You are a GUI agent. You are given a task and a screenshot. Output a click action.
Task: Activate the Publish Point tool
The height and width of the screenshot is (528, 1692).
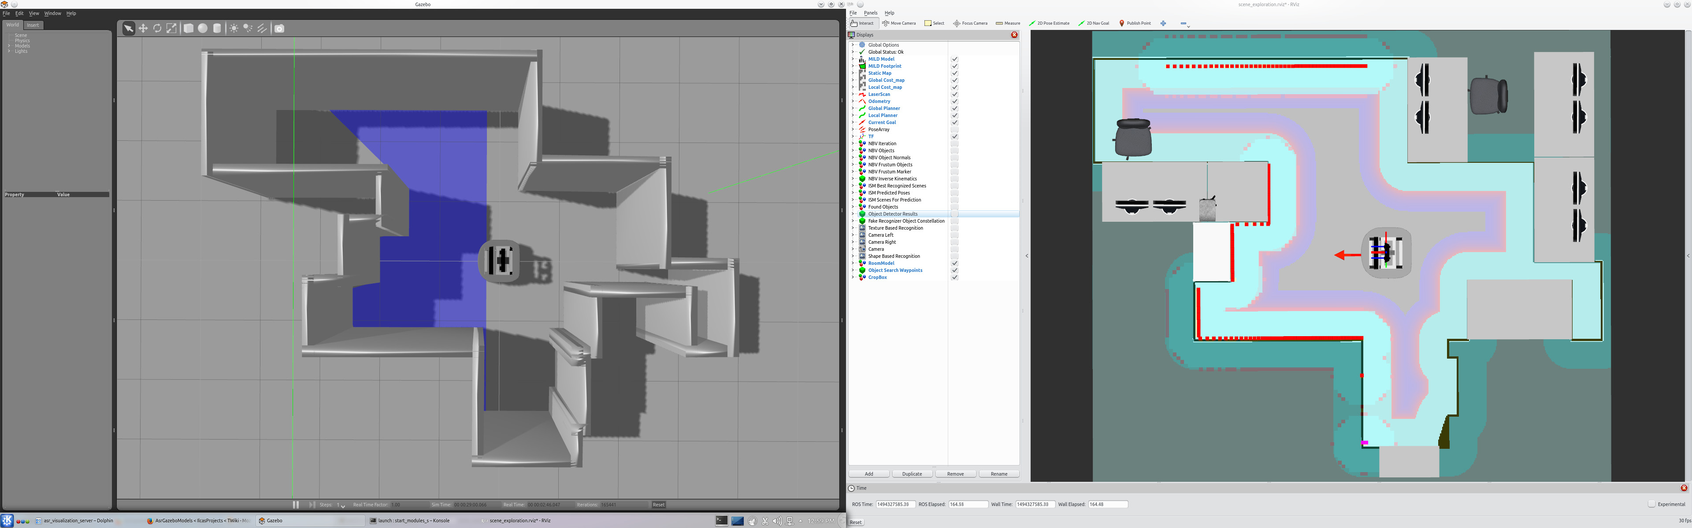coord(1135,23)
